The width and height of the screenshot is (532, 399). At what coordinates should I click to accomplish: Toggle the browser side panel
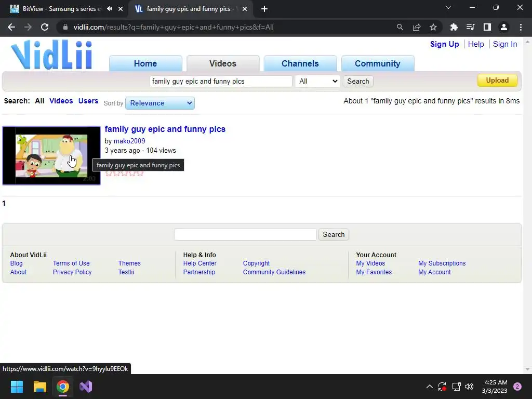(x=487, y=27)
